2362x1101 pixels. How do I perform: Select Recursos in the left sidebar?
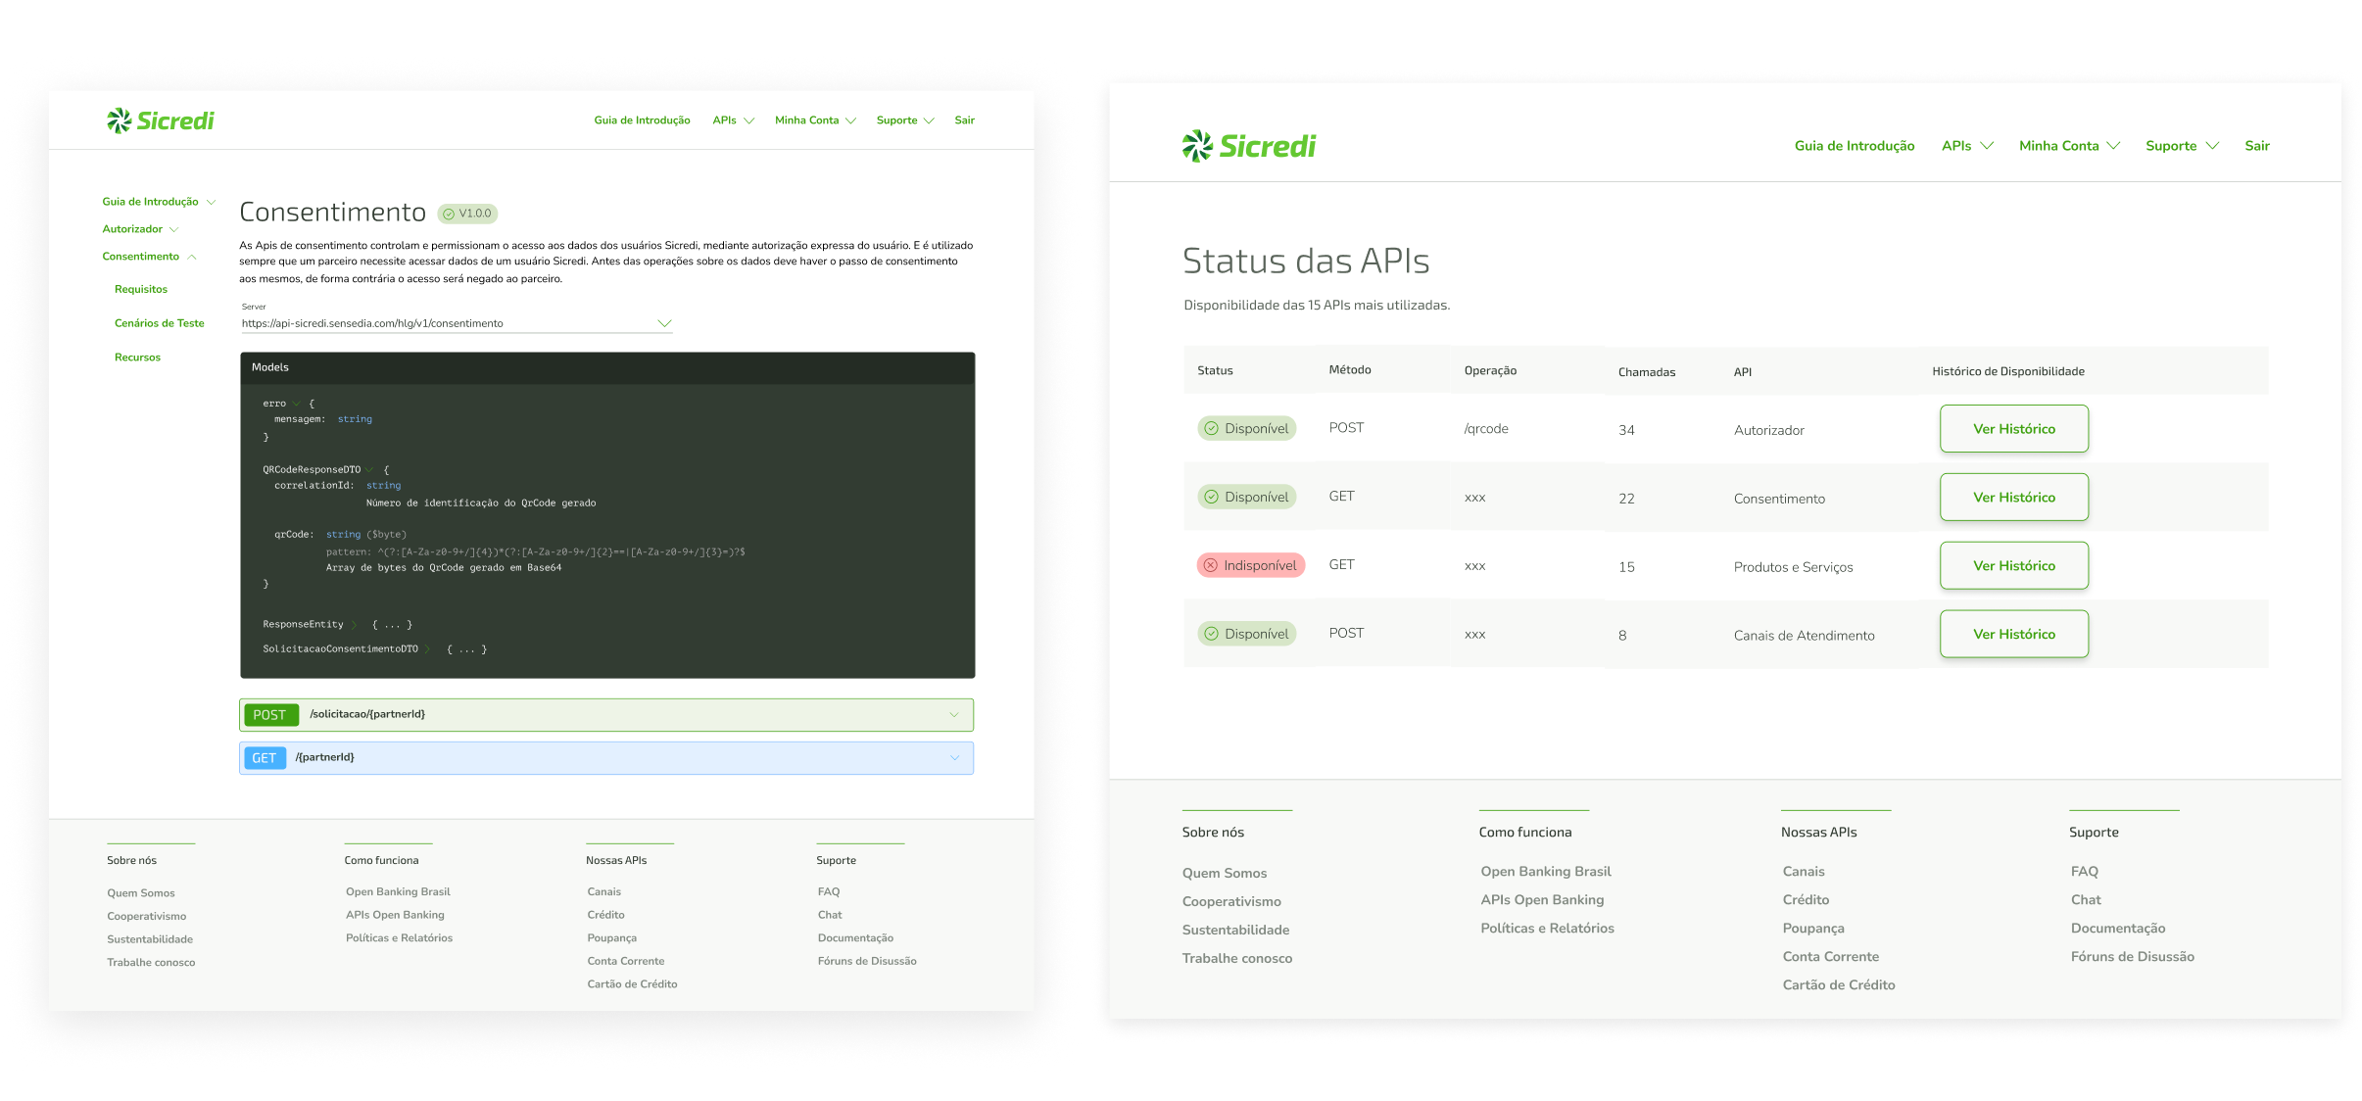137,358
